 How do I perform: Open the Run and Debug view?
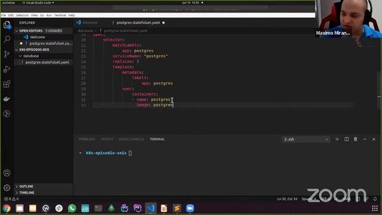pos(7,69)
